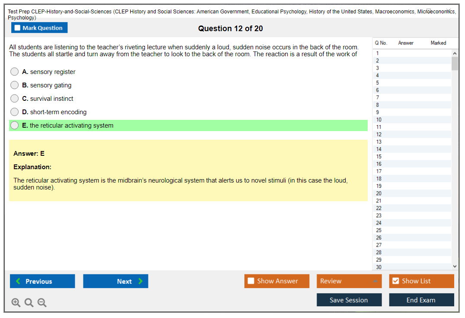Toggle the Mark Question checkbox
This screenshot has height=318, width=465.
18,28
